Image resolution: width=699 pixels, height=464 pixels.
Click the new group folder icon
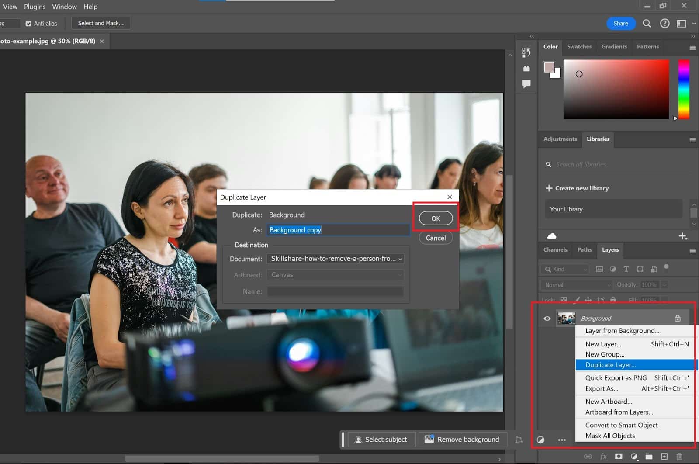point(649,457)
